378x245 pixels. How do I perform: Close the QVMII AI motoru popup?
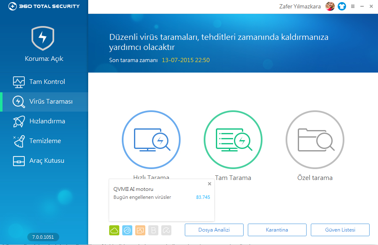point(210,184)
